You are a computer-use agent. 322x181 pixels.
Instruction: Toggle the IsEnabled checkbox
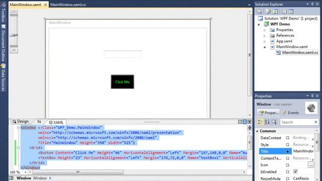pyautogui.click(x=295, y=171)
